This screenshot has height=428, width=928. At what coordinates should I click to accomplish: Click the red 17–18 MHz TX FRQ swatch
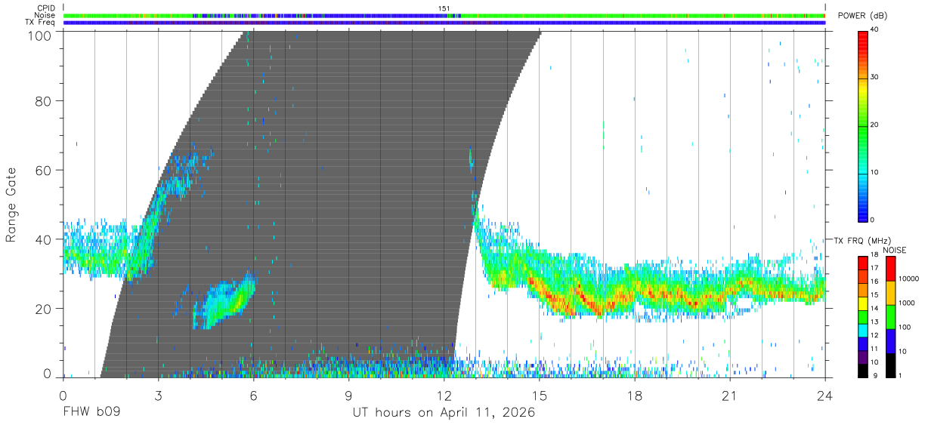pos(863,263)
